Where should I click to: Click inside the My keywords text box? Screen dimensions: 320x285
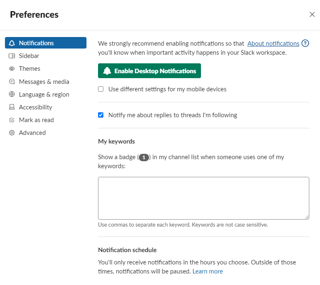[203, 198]
